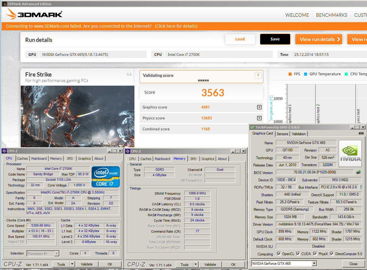Click the Fire Strike preview image

[x=78, y=116]
